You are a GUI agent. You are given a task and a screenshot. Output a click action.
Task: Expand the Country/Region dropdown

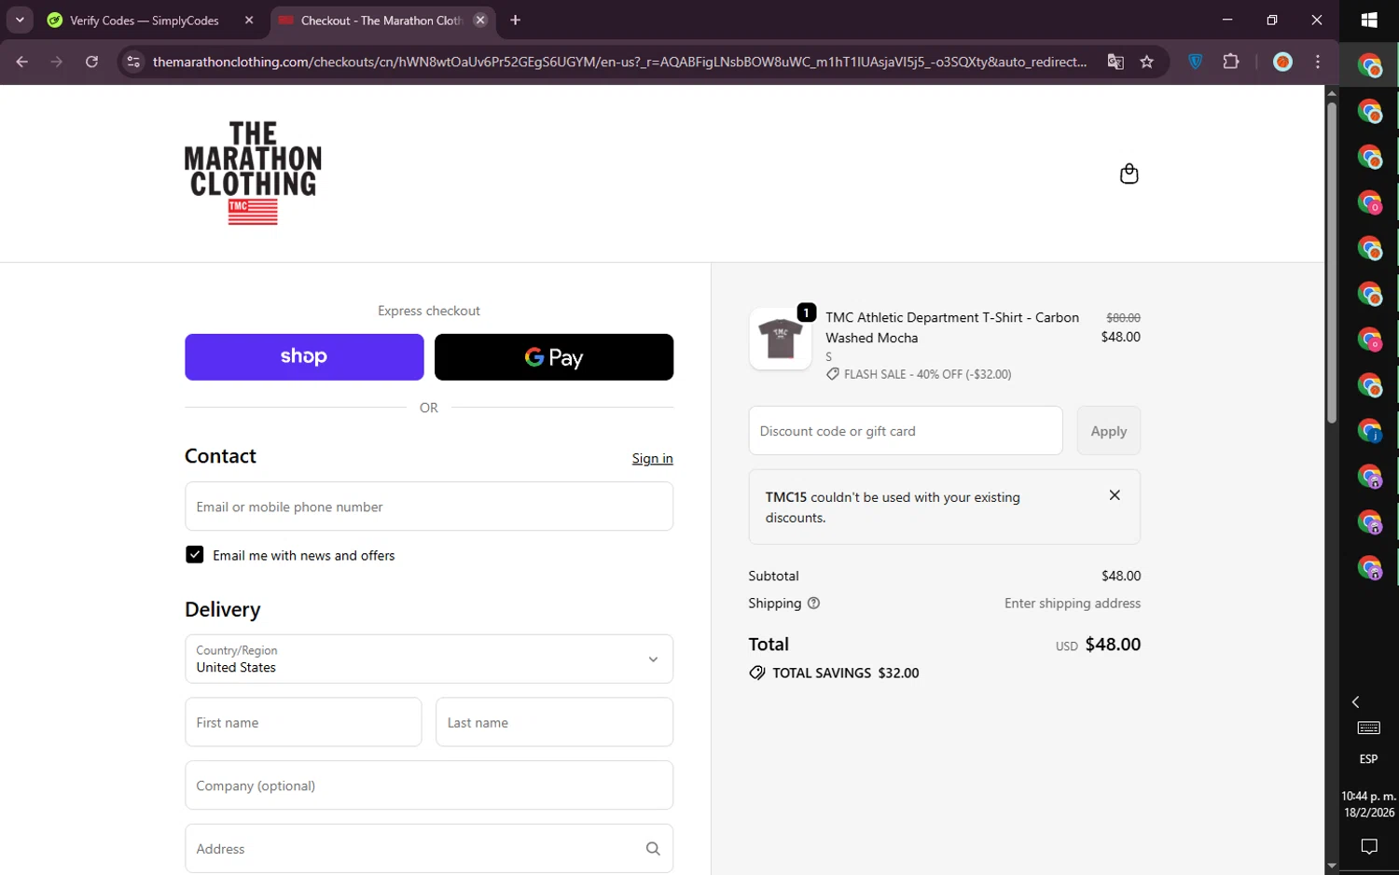pyautogui.click(x=429, y=659)
